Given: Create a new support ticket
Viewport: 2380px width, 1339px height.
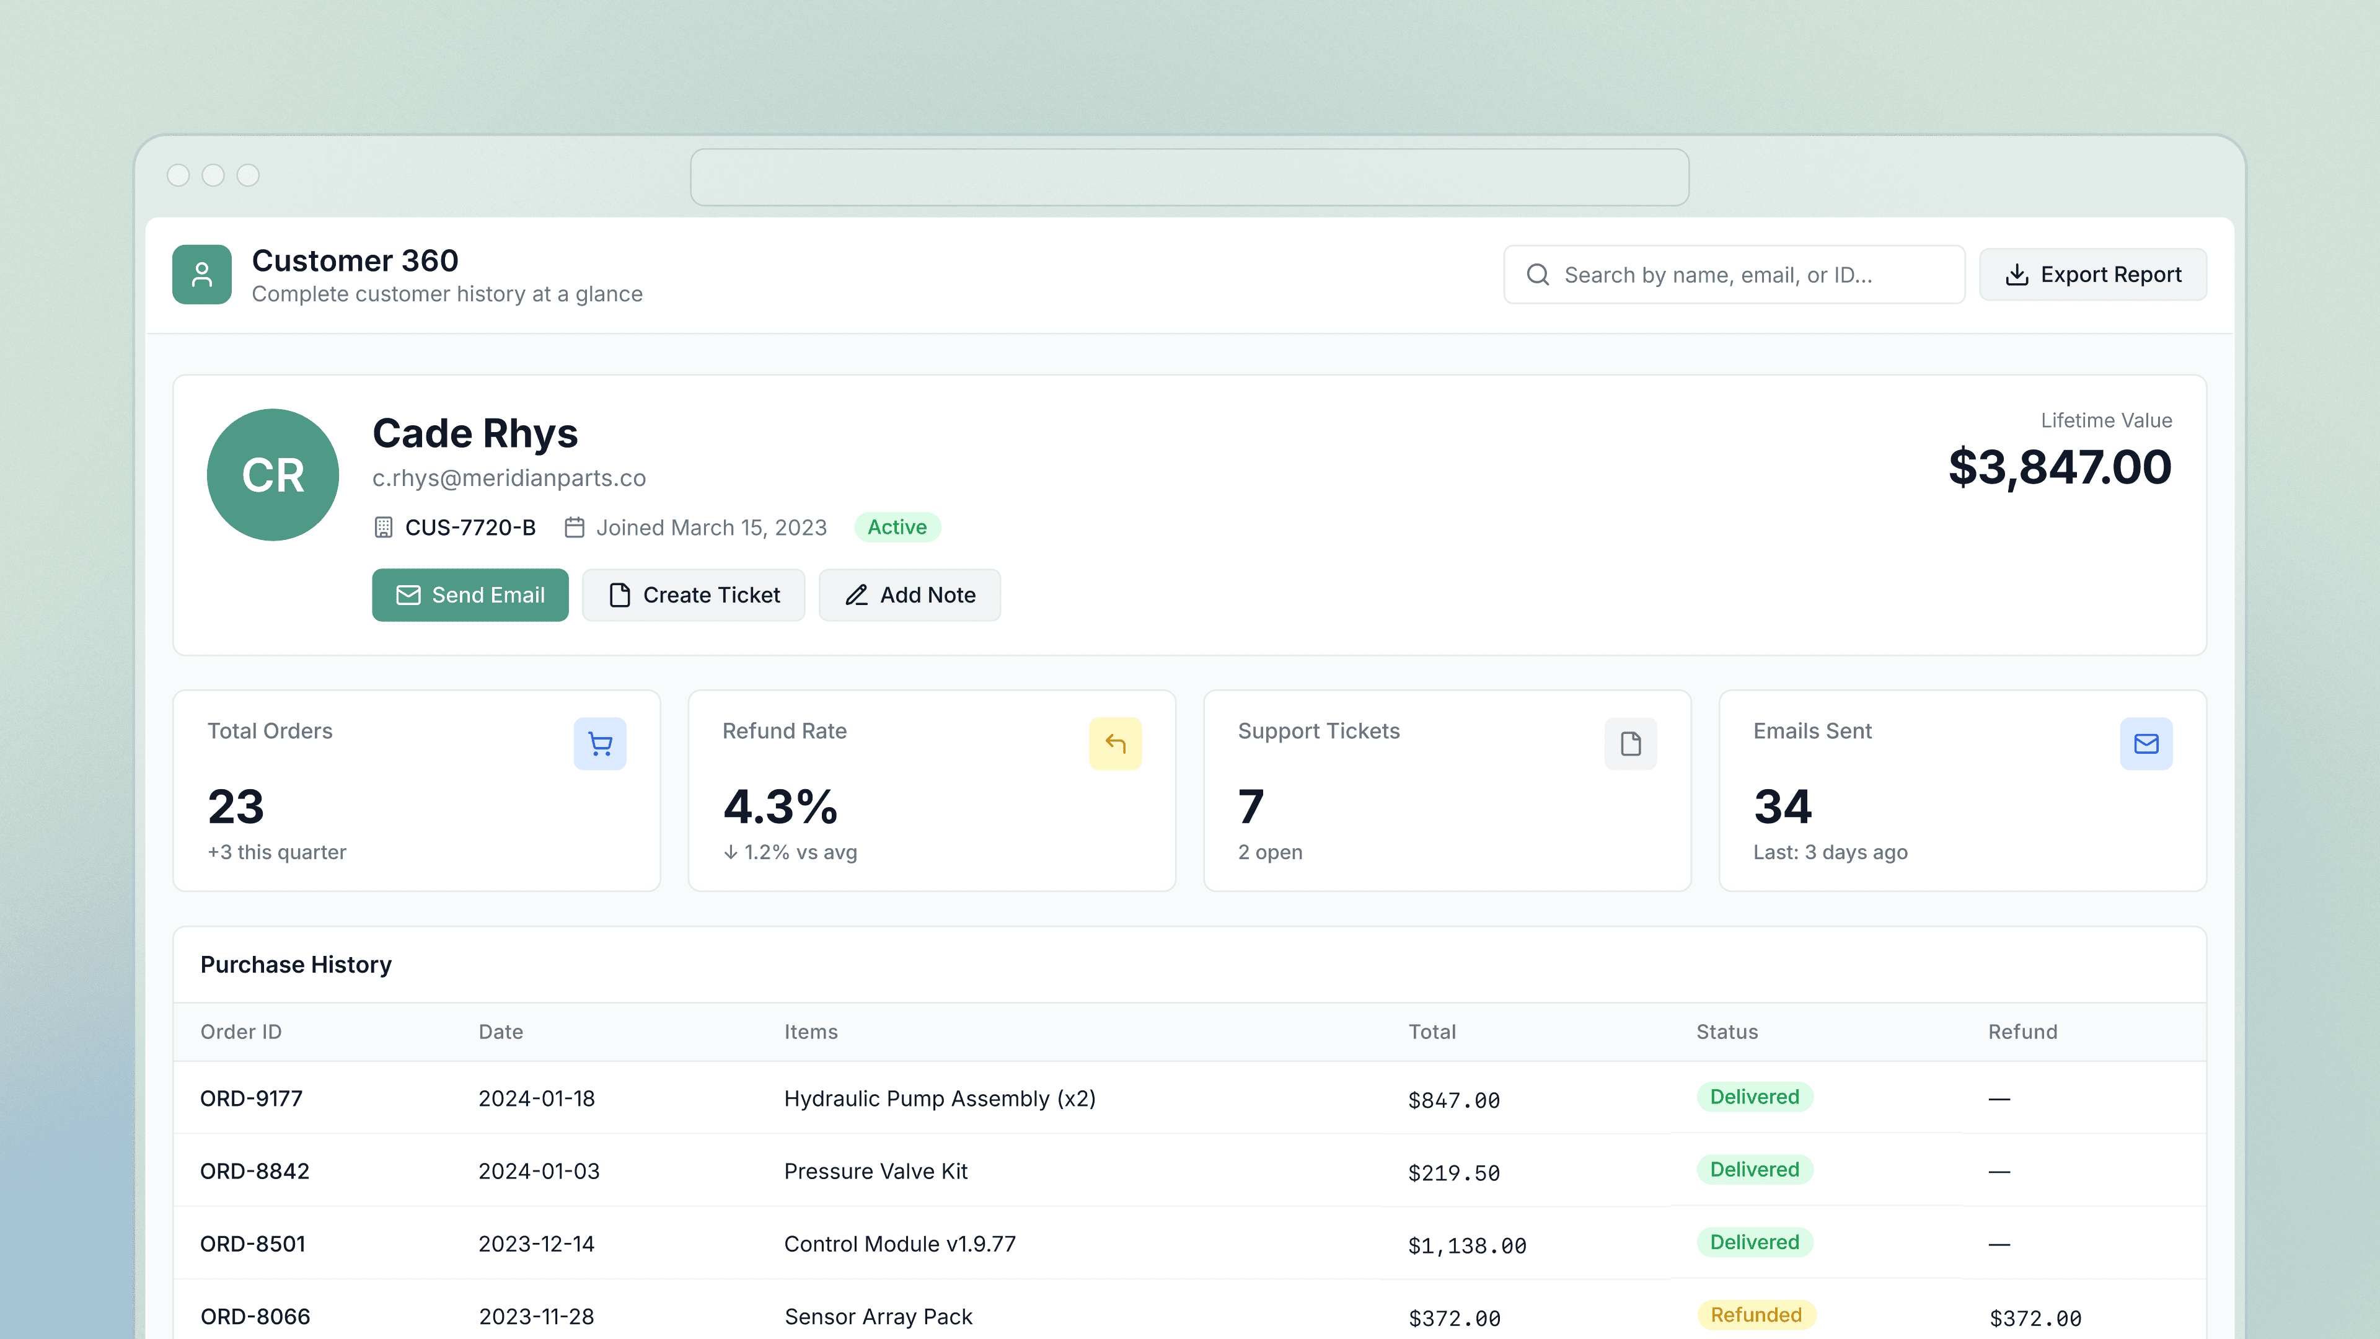Looking at the screenshot, I should [x=694, y=595].
